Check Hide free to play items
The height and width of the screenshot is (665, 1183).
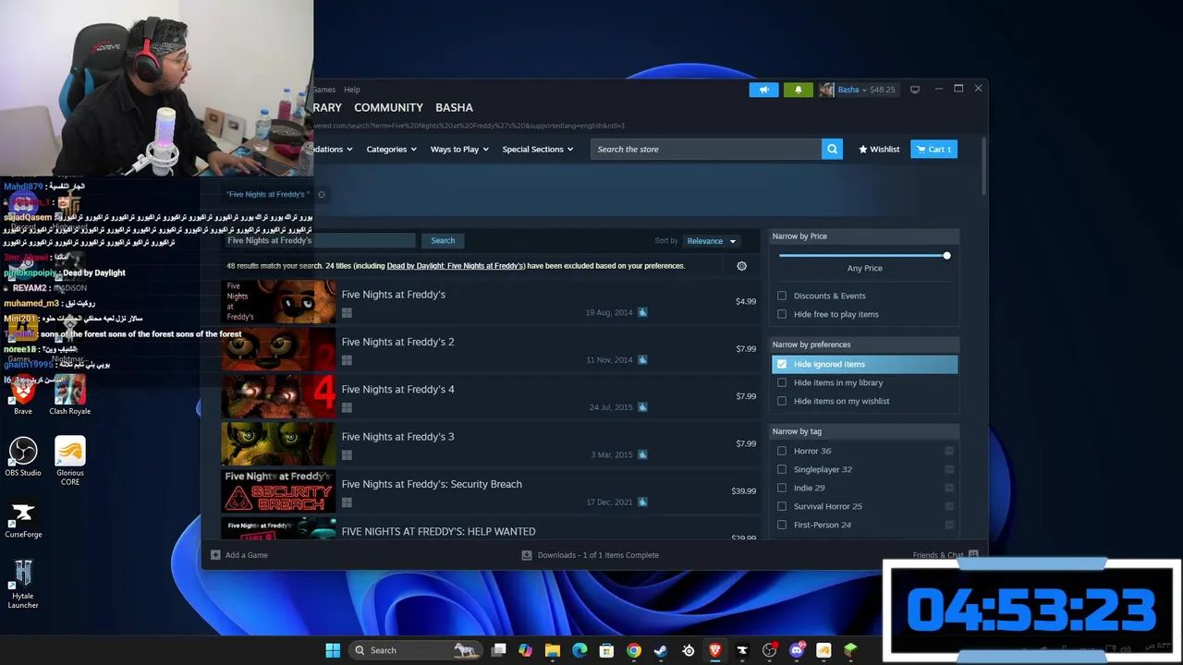pos(782,314)
